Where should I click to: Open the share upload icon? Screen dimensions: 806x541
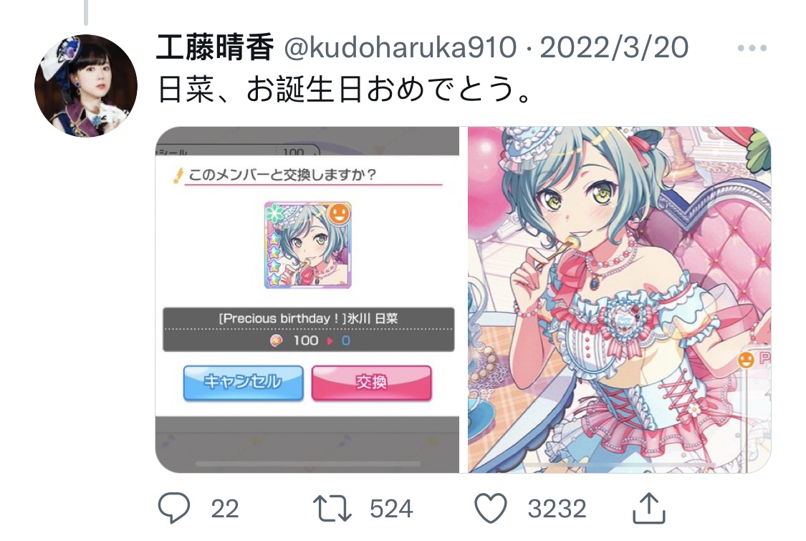click(x=648, y=507)
